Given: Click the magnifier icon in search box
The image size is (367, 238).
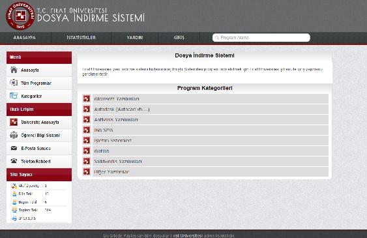Looking at the screenshot, I should pos(217,38).
